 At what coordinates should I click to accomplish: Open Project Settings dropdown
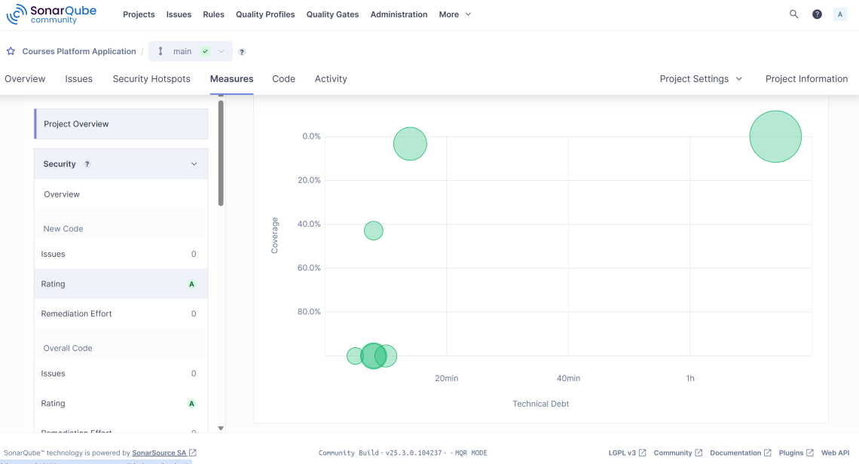pos(700,79)
